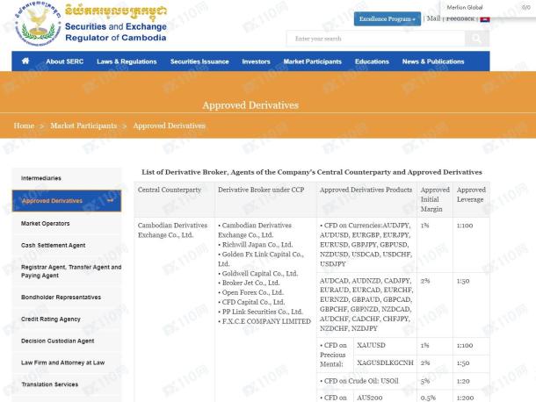
Task: Select Approved Derivatives sidebar item
Action: 67,201
